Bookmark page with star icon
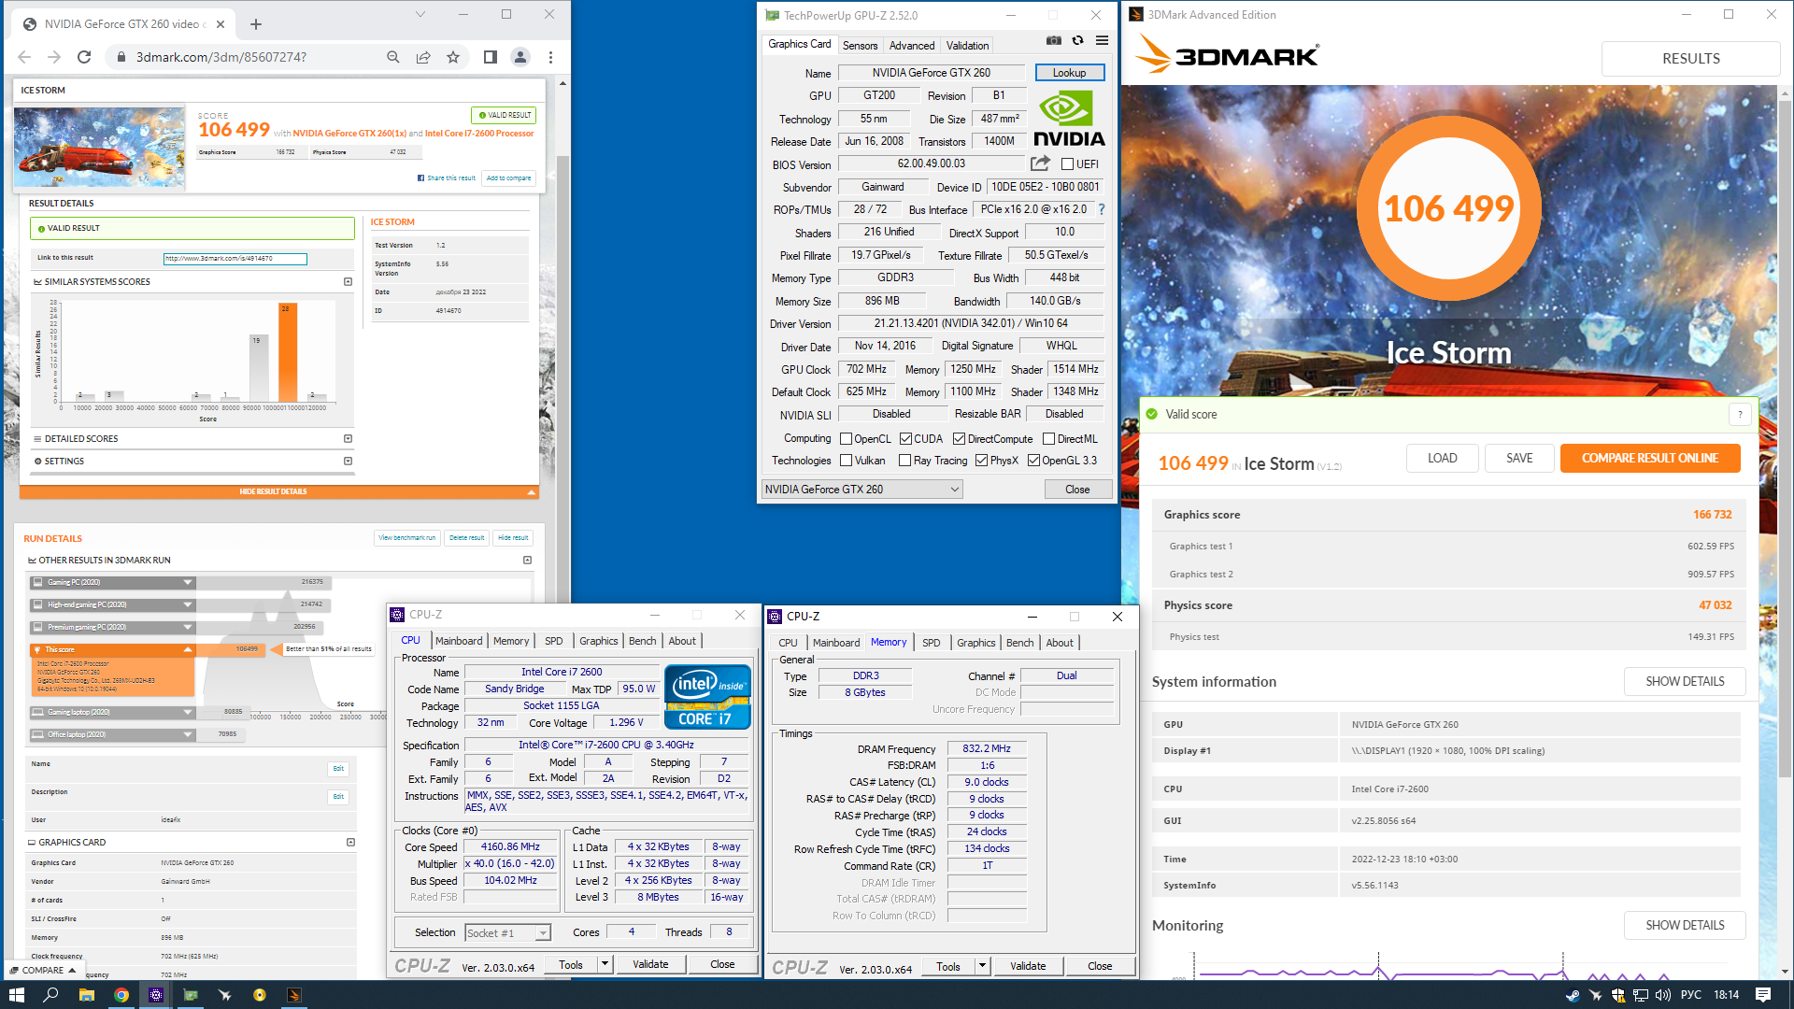1794x1009 pixels. click(x=453, y=57)
